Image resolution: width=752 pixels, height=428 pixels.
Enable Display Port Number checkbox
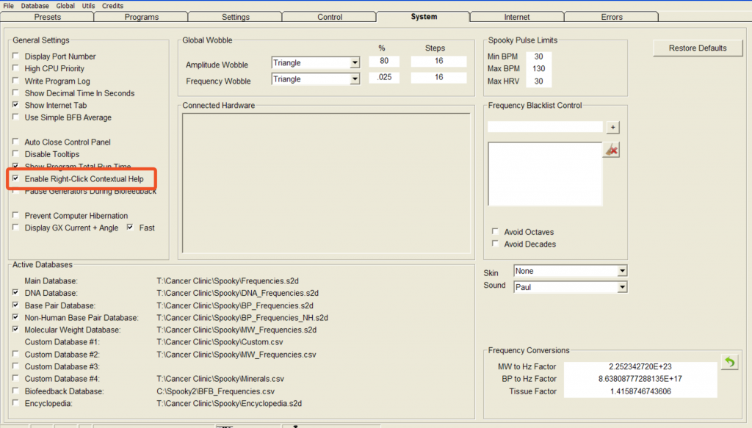[x=16, y=57]
